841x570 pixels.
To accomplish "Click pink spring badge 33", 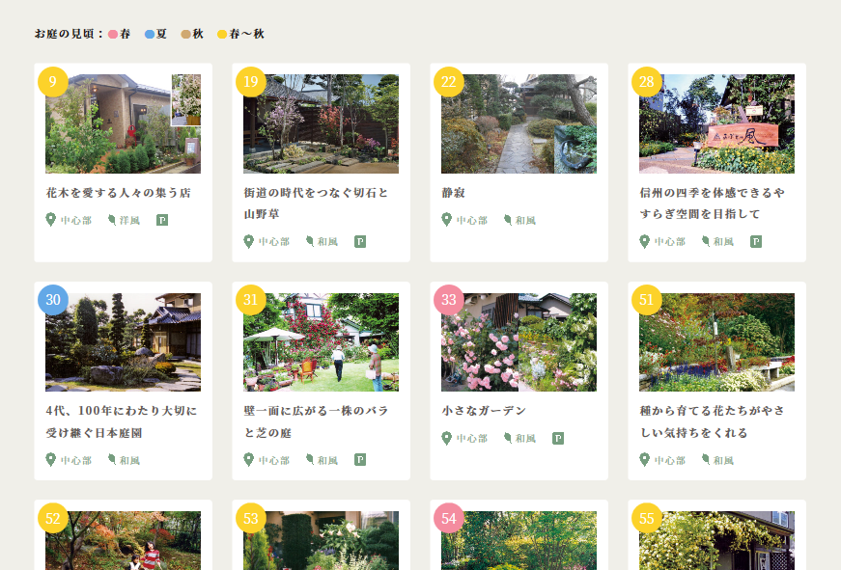I will click(448, 299).
